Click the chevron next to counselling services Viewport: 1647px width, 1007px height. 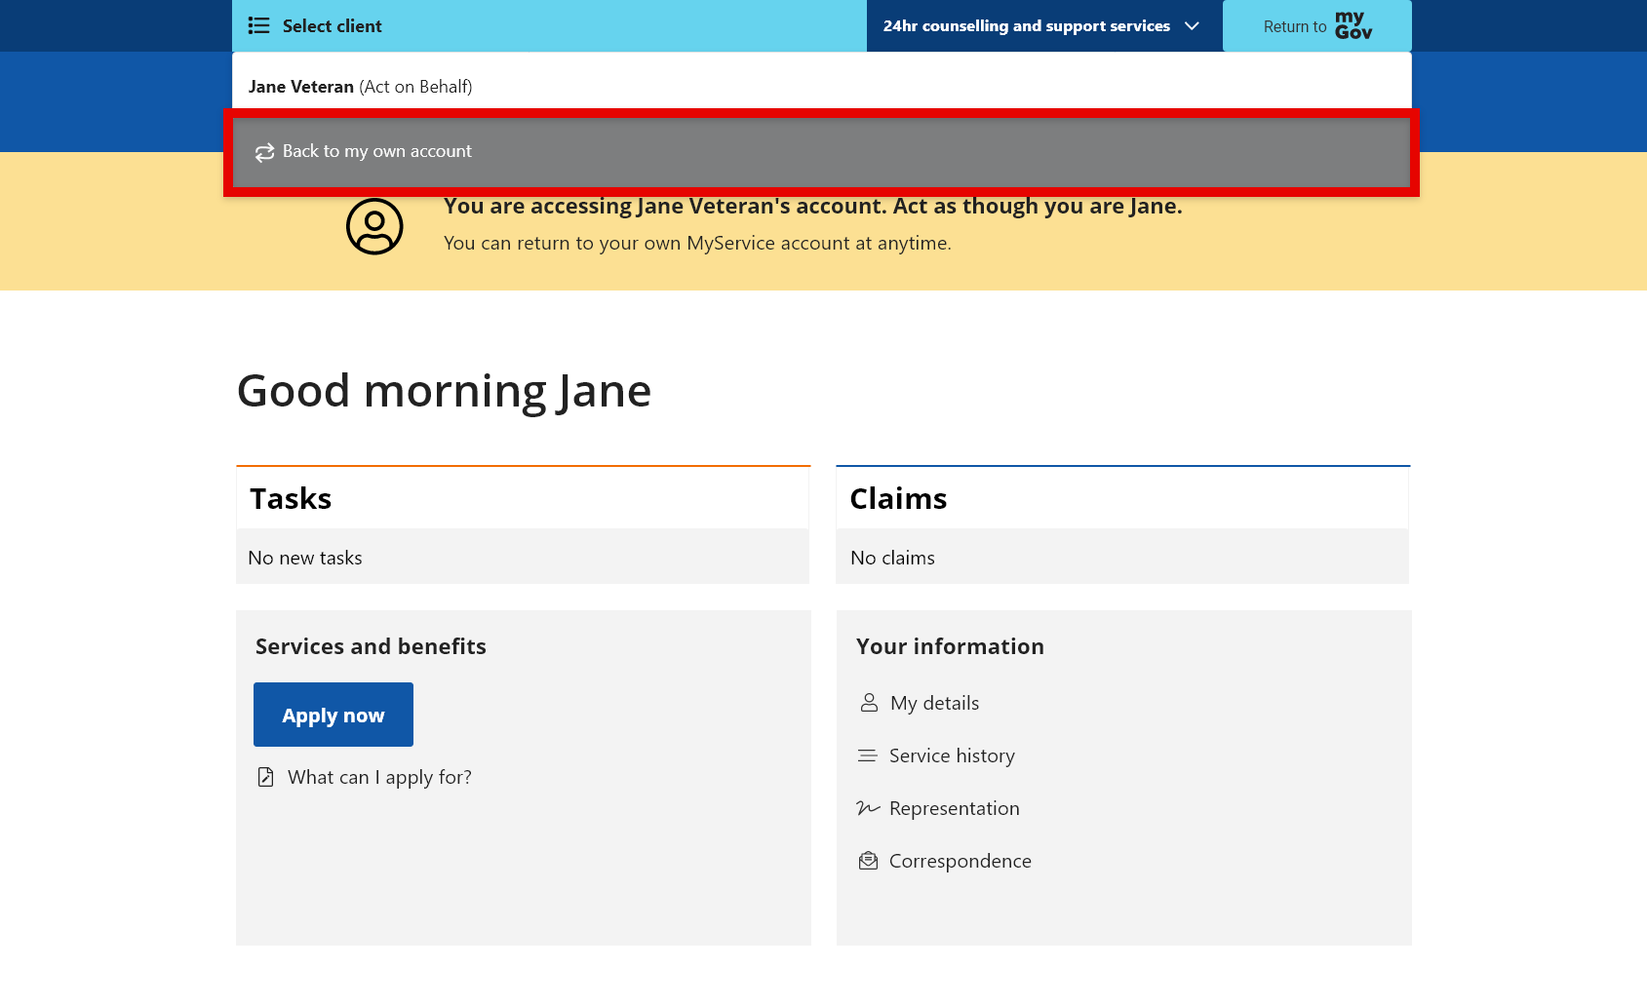pyautogui.click(x=1192, y=26)
